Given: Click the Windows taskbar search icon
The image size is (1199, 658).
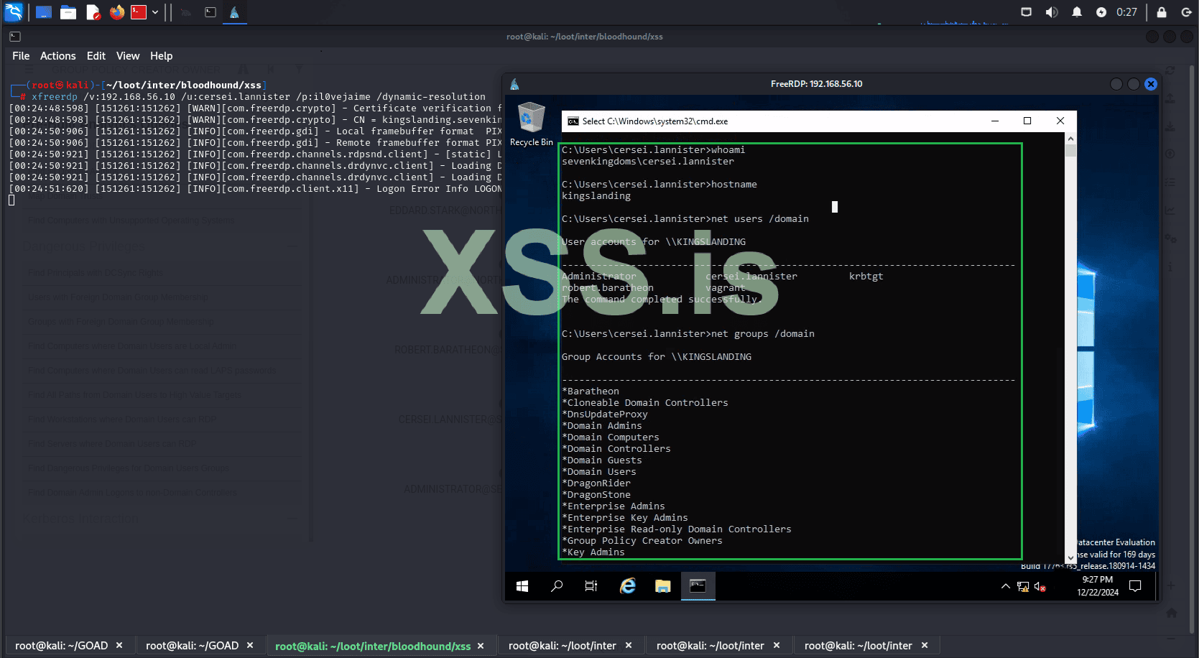Looking at the screenshot, I should [x=557, y=586].
